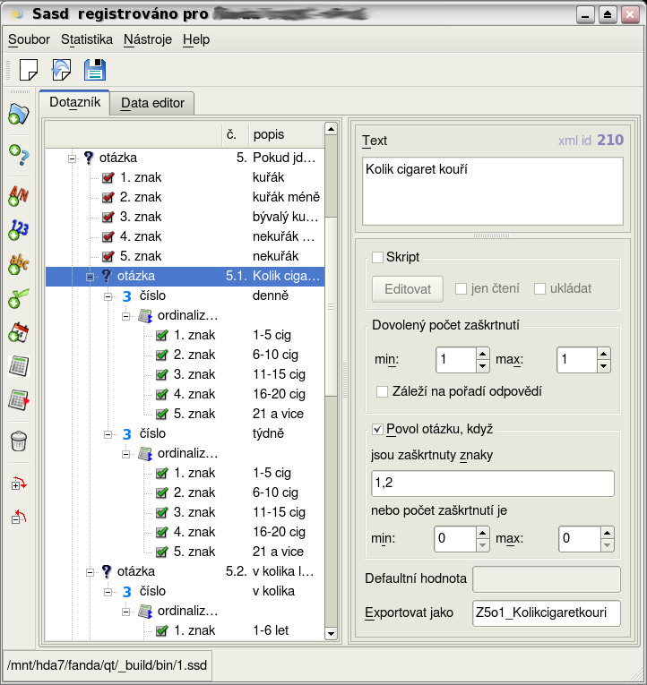The image size is (647, 685).
Task: Click the Text box with Kolik cigaret kouří
Action: tap(493, 192)
